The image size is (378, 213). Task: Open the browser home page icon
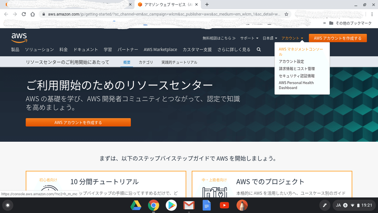pos(32,14)
